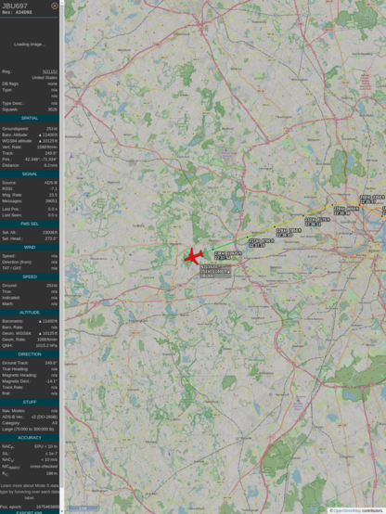Click the 22:36:43 track timestamp label
The image size is (386, 514).
coord(284,235)
